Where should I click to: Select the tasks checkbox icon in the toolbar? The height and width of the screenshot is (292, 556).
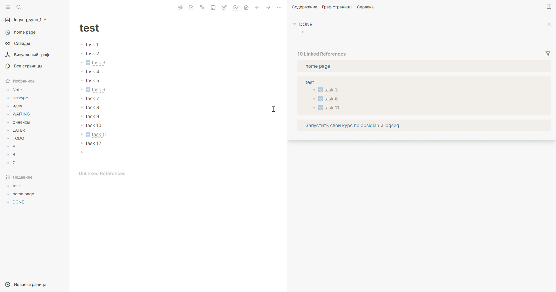tap(191, 7)
